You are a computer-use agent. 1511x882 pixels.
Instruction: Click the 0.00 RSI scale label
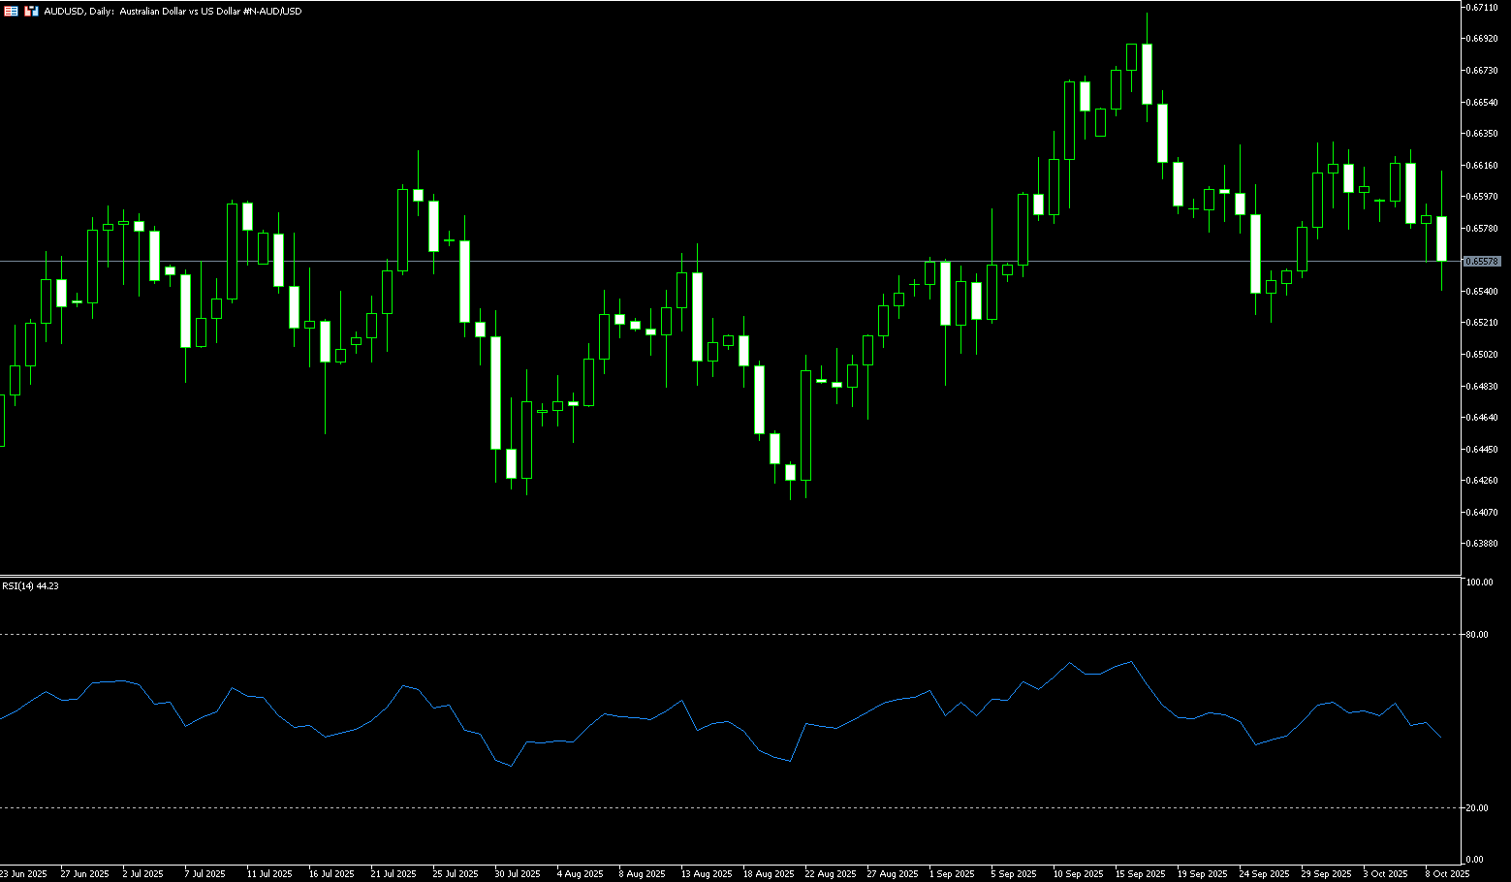pyautogui.click(x=1476, y=860)
